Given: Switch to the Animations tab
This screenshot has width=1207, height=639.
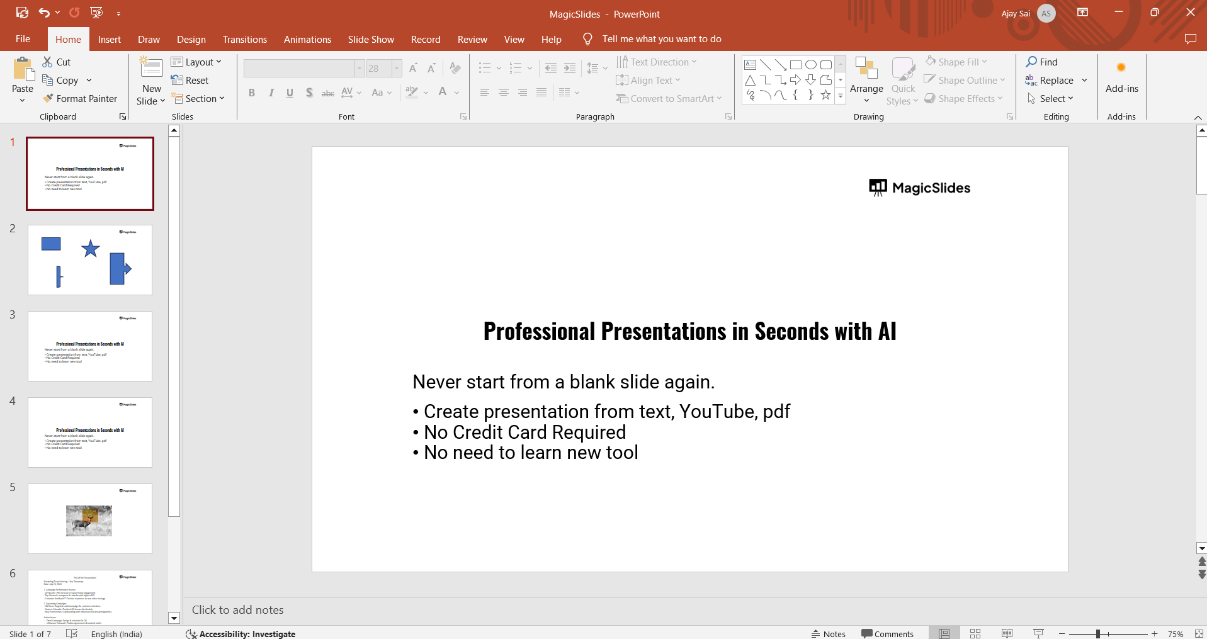Looking at the screenshot, I should [307, 39].
